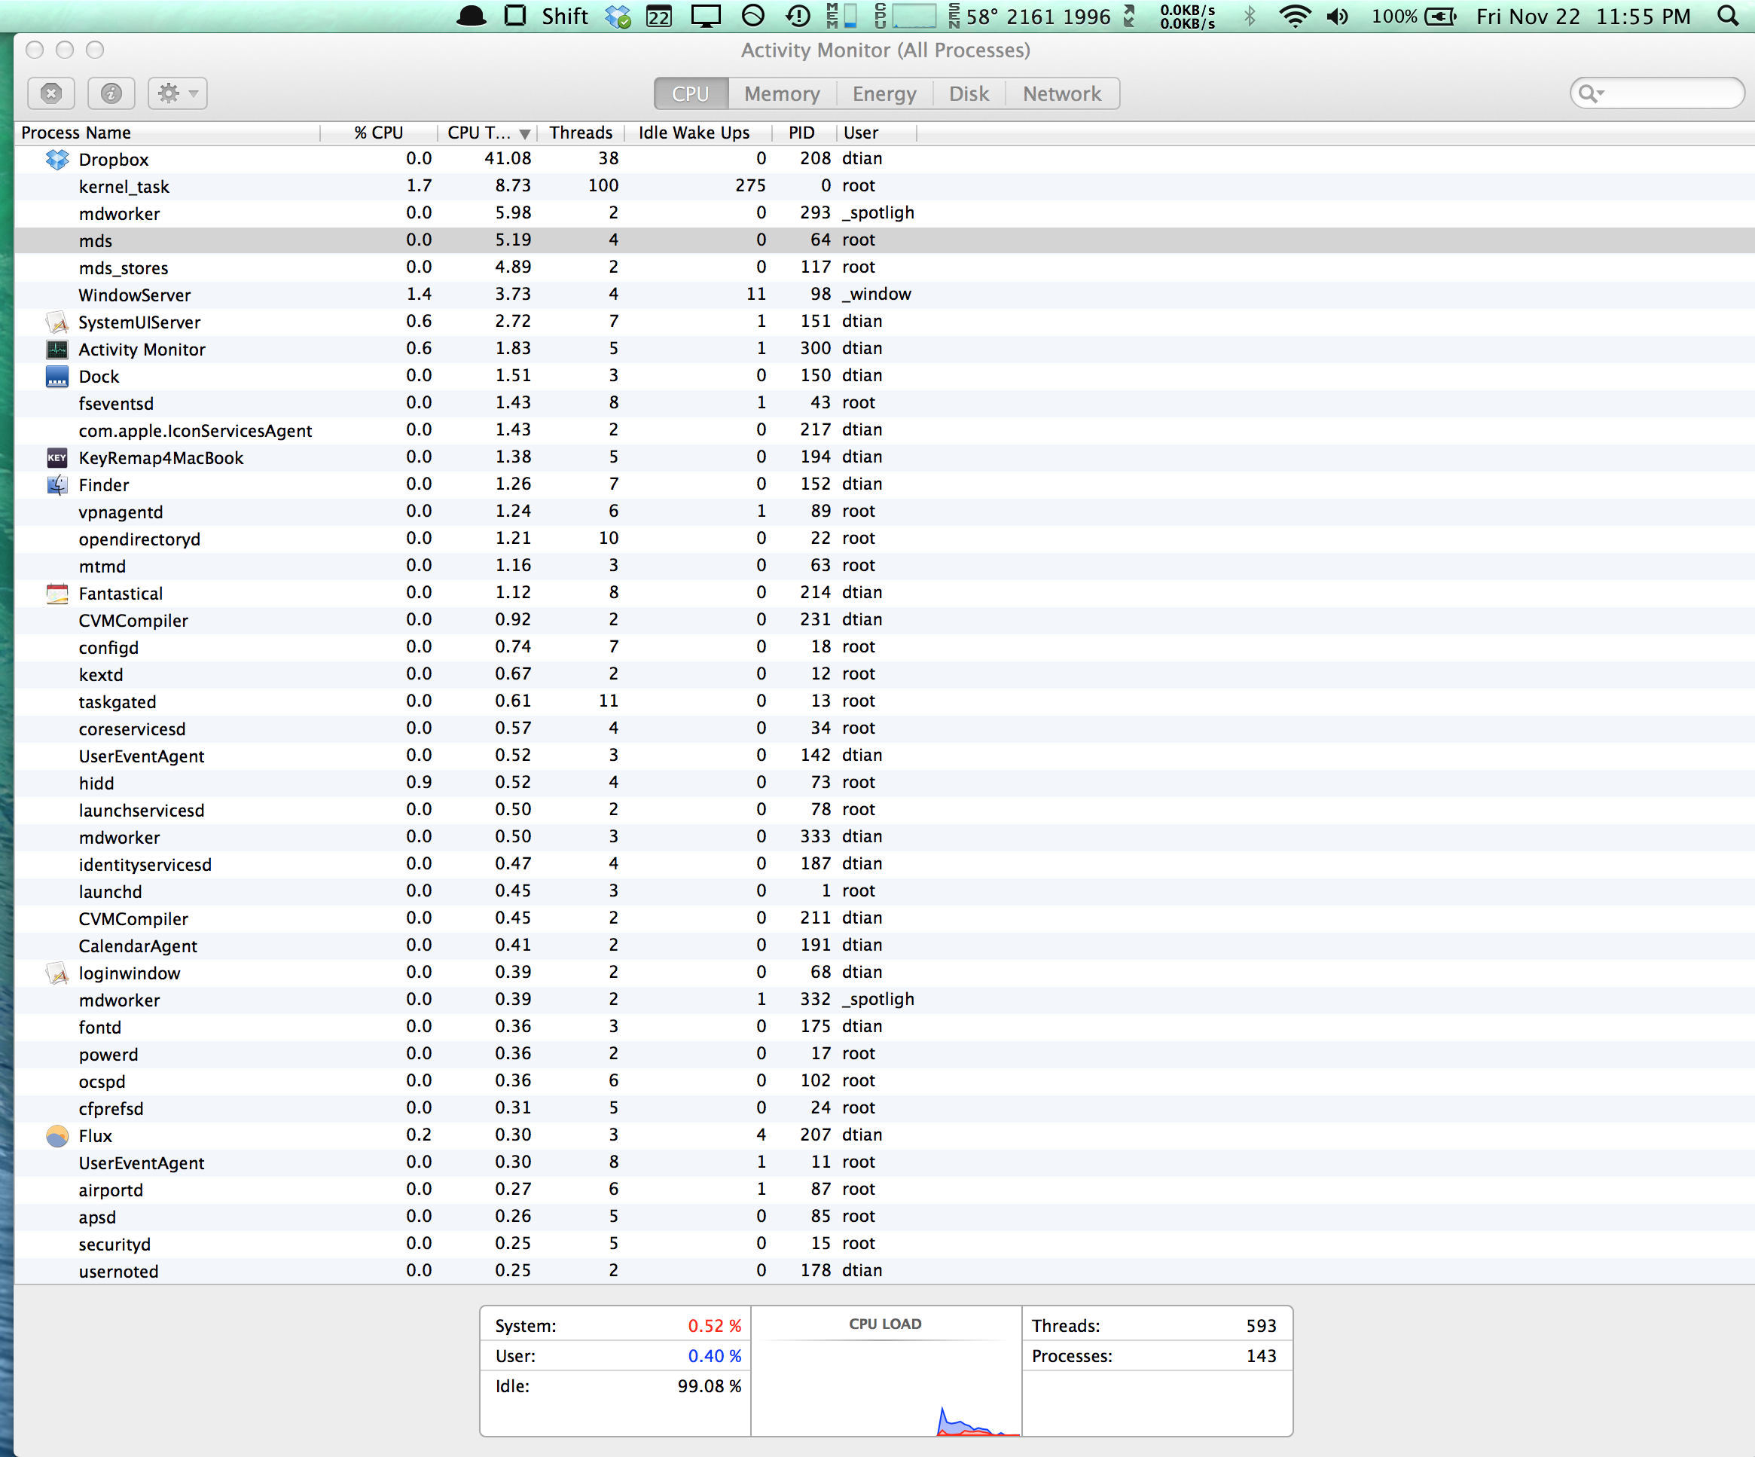
Task: Switch to the Energy tab
Action: (x=884, y=93)
